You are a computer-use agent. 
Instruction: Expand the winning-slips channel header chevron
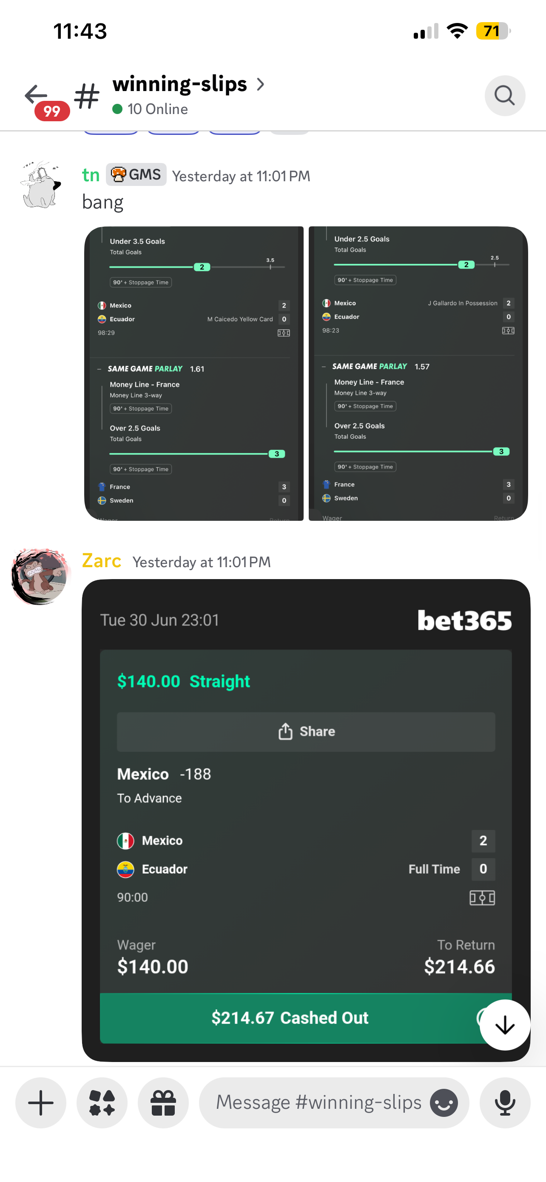(x=260, y=84)
